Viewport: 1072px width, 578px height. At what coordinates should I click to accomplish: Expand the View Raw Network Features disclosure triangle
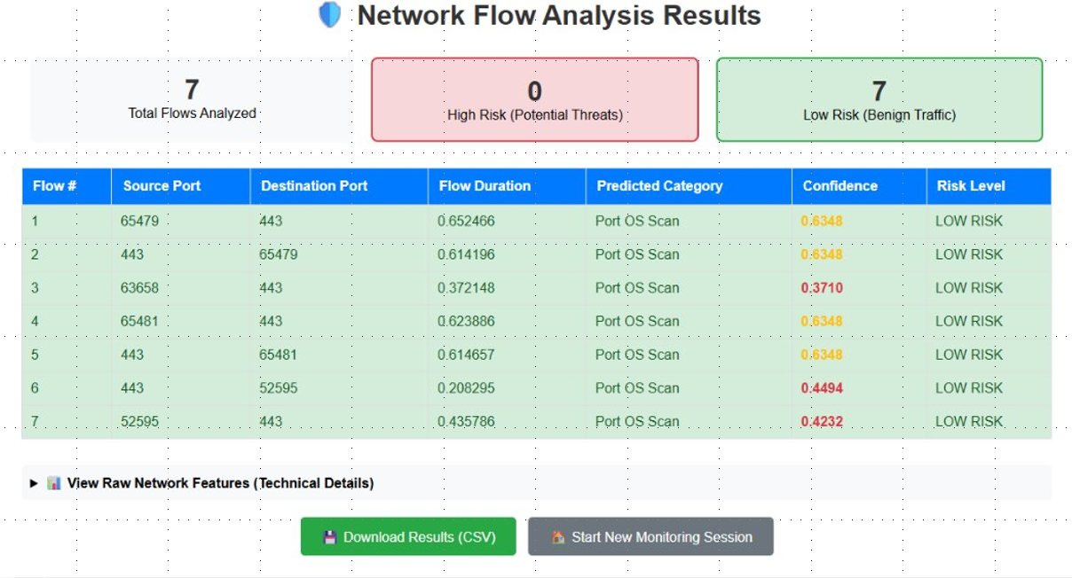pos(34,483)
